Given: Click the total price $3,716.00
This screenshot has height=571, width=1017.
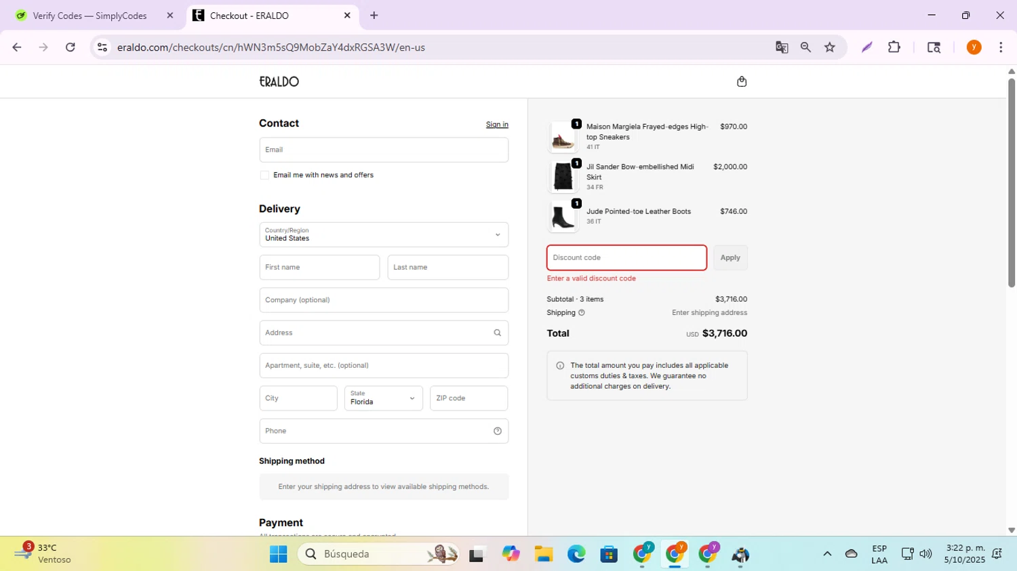Looking at the screenshot, I should tap(725, 333).
